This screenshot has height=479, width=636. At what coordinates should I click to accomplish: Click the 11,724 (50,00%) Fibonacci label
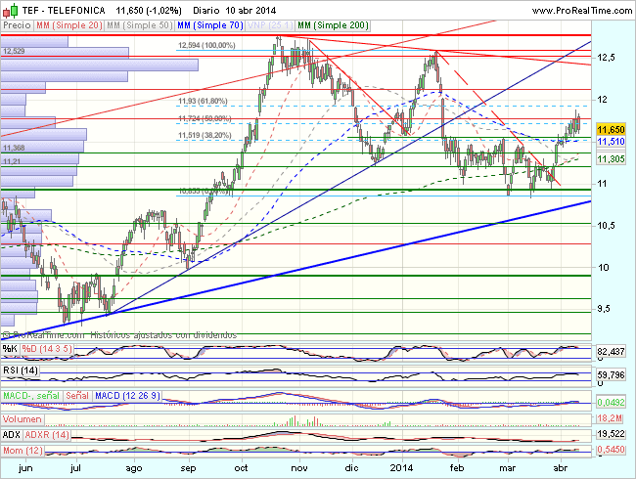[204, 118]
